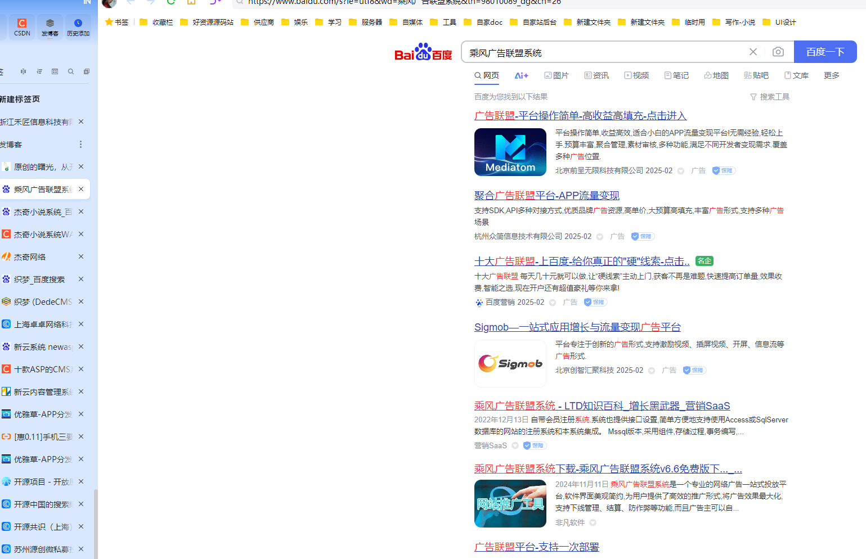The height and width of the screenshot is (559, 866).
Task: Expand the arrow beside 营销SaaS source
Action: pyautogui.click(x=515, y=445)
